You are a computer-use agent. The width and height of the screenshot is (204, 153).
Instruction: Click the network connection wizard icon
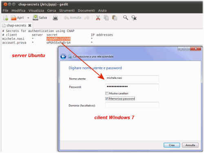point(70,56)
